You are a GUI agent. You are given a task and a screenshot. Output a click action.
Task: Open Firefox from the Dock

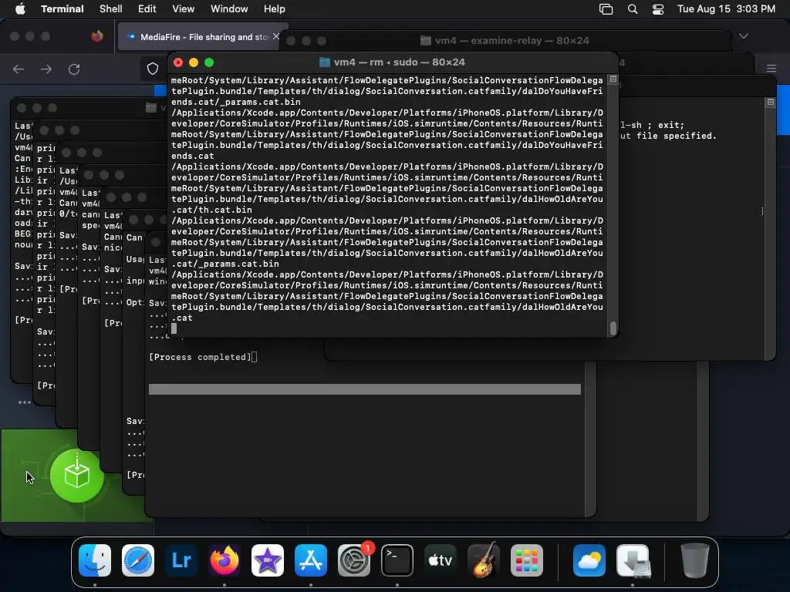tap(225, 560)
